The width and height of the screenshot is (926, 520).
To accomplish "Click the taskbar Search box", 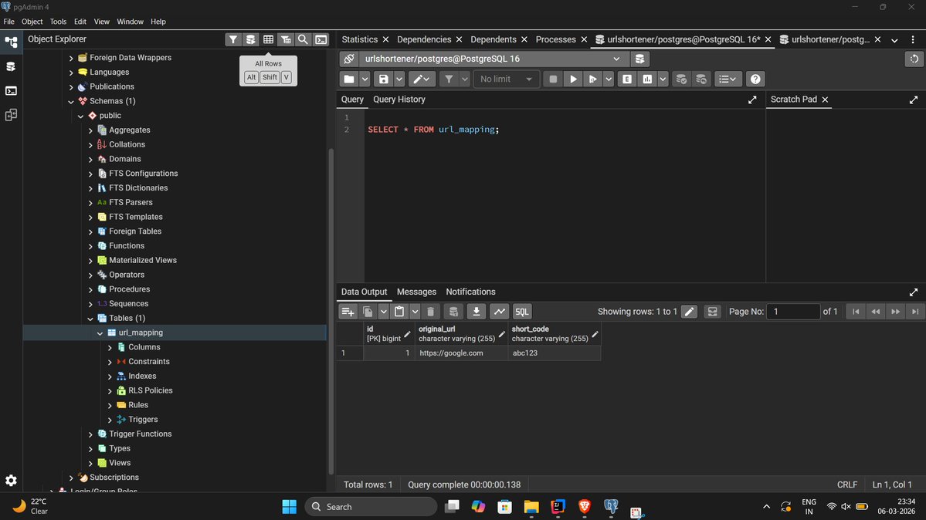I will 371,506.
